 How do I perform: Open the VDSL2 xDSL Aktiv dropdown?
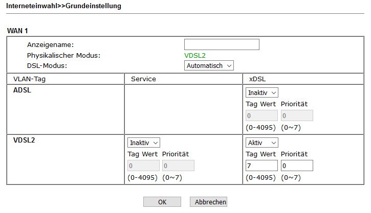(262, 143)
